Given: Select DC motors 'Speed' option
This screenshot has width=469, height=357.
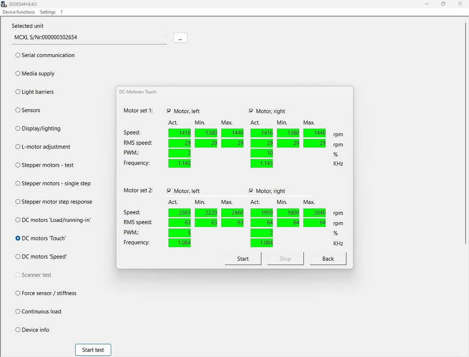Looking at the screenshot, I should click(x=18, y=257).
